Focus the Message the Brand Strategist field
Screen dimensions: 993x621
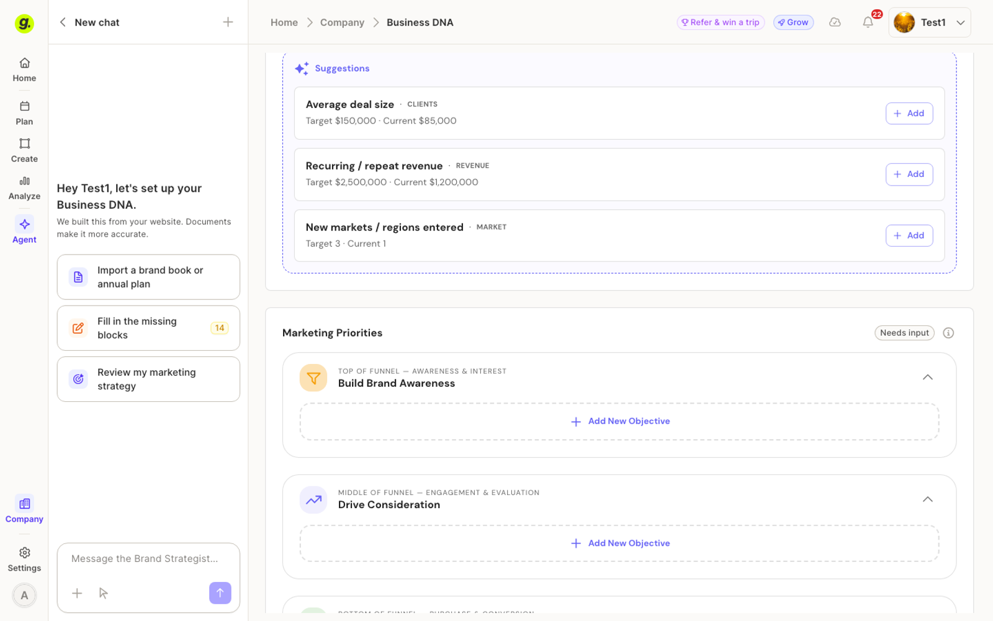click(x=148, y=559)
